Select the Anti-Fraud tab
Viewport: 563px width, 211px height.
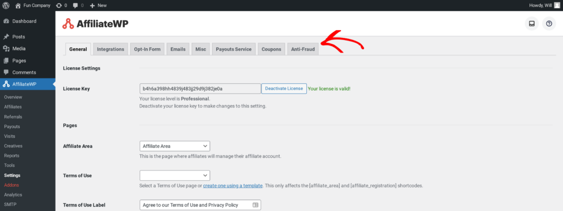tap(303, 49)
